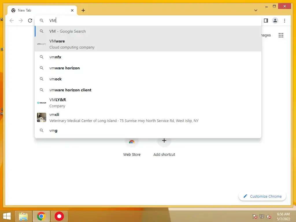This screenshot has width=296, height=222.
Task: Click the search icon beside vmnfx
Action: point(42,57)
